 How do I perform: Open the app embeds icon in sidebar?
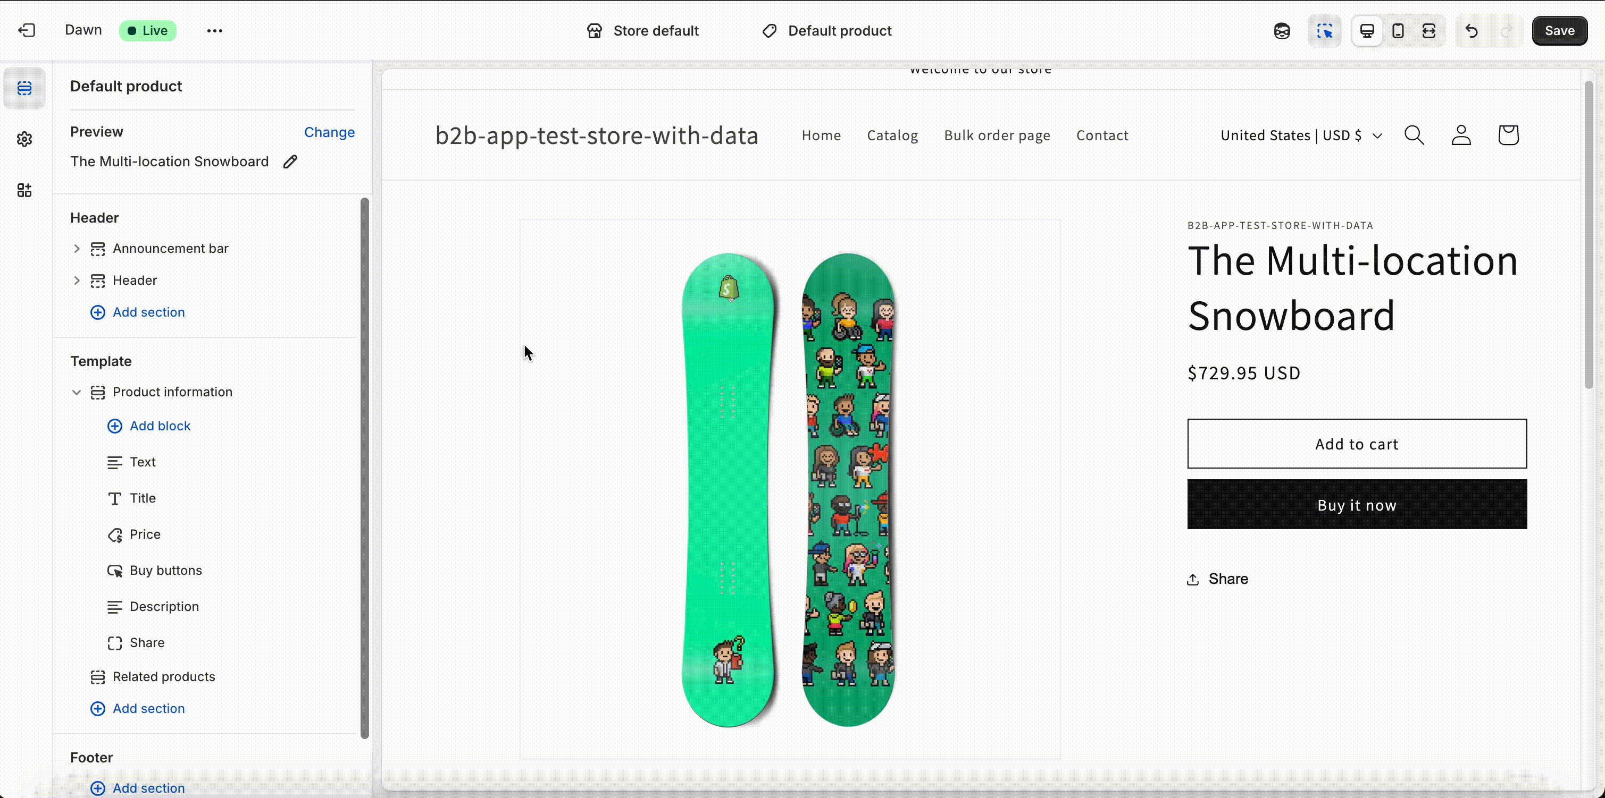[x=24, y=190]
